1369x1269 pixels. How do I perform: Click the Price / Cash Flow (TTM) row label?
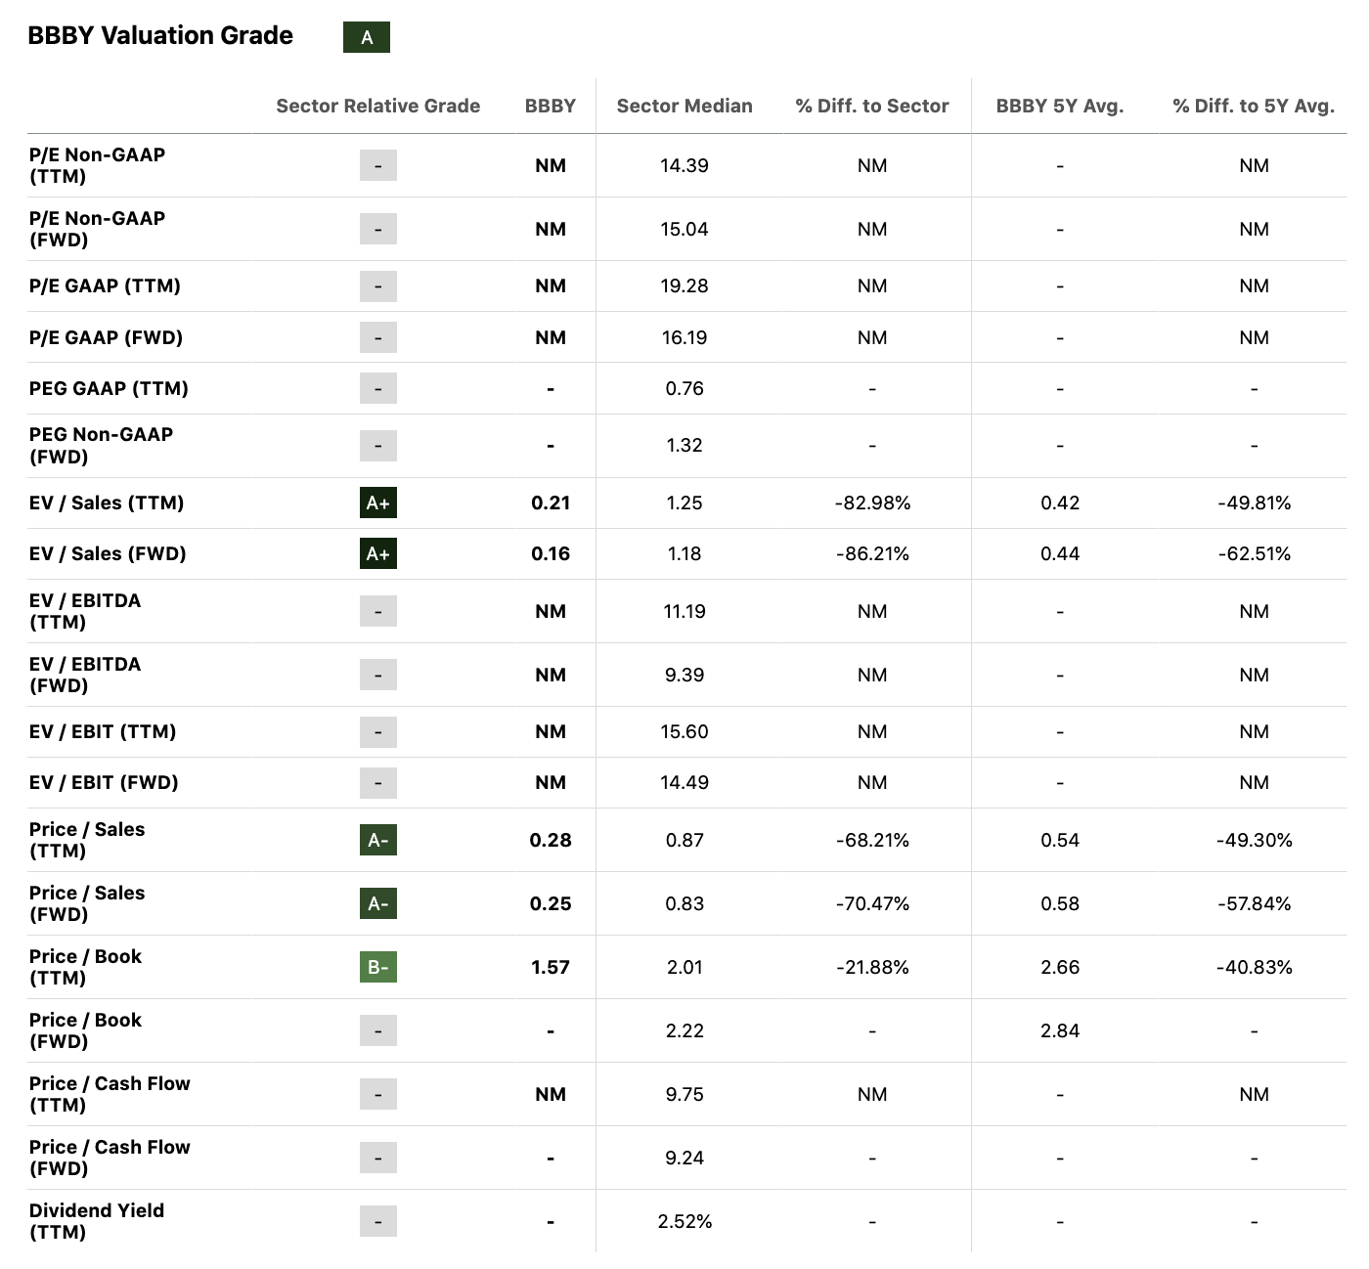[x=110, y=1094]
